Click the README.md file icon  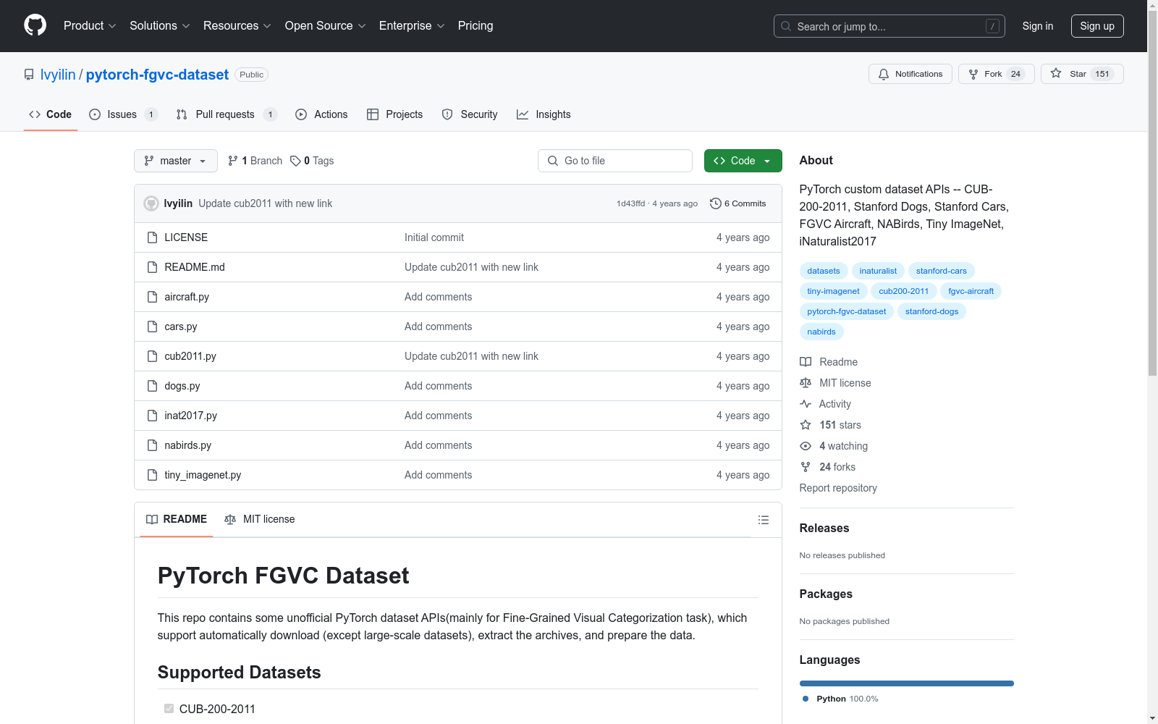pos(152,267)
